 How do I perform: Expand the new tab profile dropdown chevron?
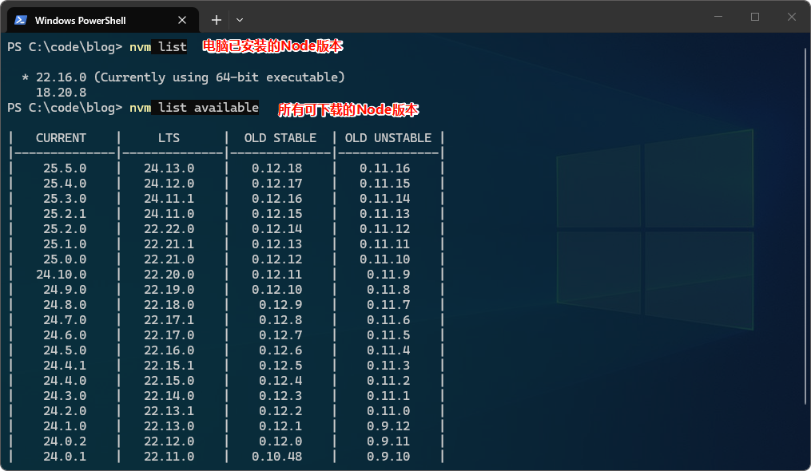click(240, 19)
